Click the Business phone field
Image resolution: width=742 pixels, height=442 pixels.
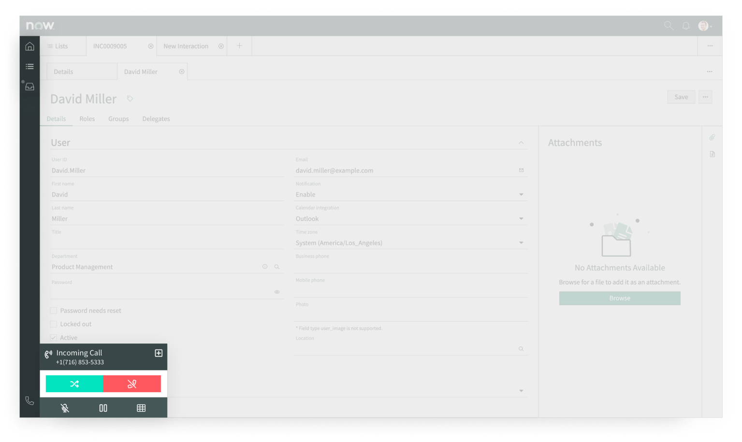tap(410, 267)
